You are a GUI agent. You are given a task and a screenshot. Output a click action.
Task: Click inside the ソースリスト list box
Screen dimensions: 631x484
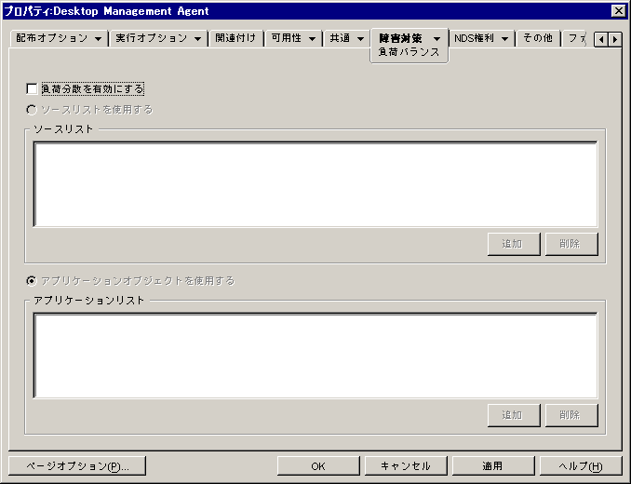(x=315, y=184)
